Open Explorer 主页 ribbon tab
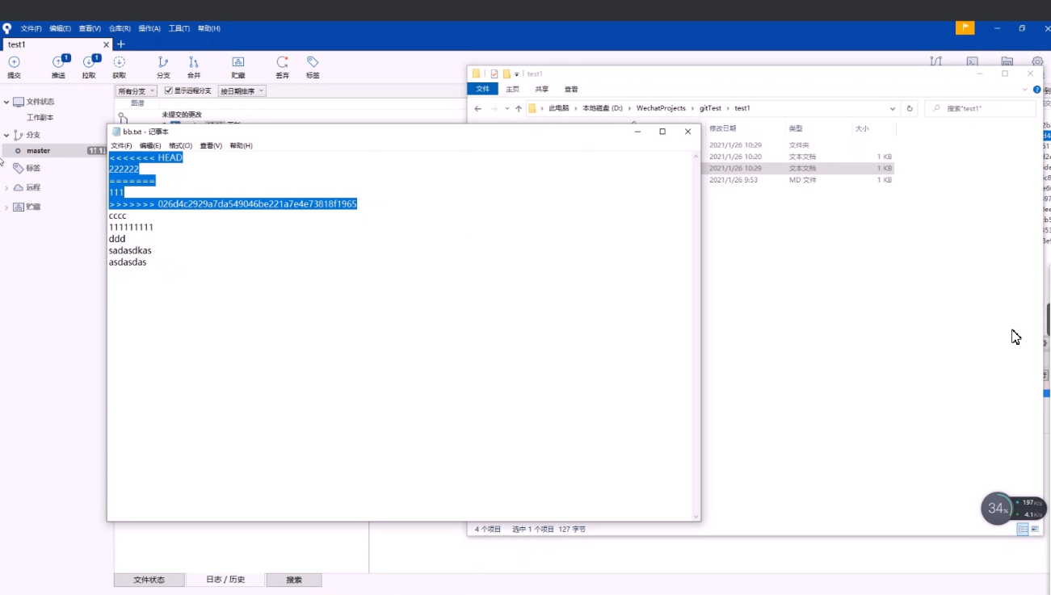Viewport: 1051px width, 595px height. click(512, 90)
